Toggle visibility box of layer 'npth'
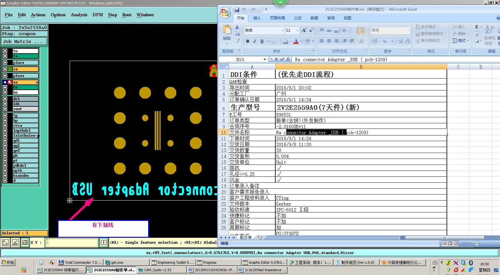Image resolution: width=500 pixels, height=275 pixels. (5, 171)
